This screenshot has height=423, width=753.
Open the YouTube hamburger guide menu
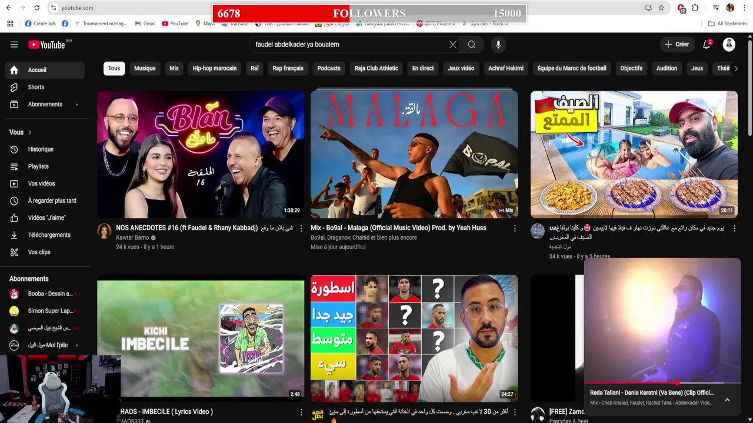click(14, 45)
